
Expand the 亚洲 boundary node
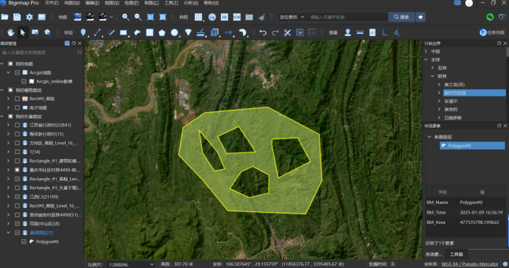[x=432, y=68]
